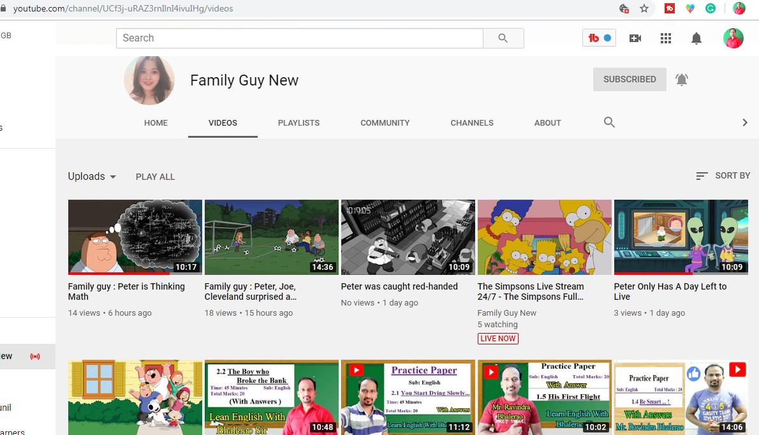
Task: Select the Videos tab
Action: [223, 123]
